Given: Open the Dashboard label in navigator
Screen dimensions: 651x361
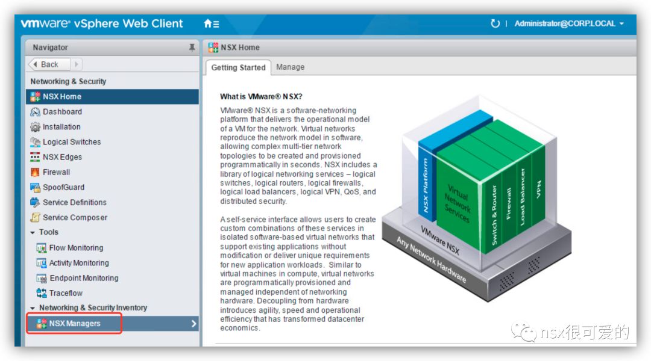Looking at the screenshot, I should [x=62, y=112].
